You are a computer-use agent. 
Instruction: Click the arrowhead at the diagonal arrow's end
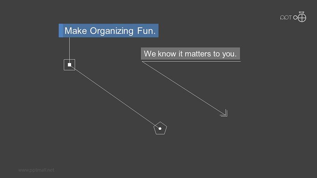click(x=225, y=114)
